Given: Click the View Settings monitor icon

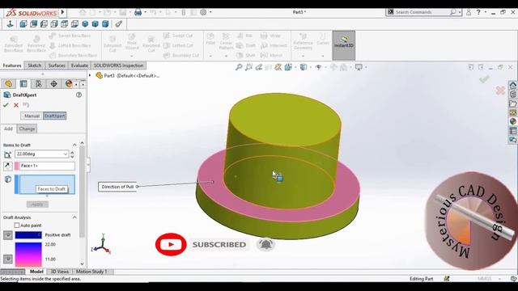Looking at the screenshot, I should click(359, 67).
